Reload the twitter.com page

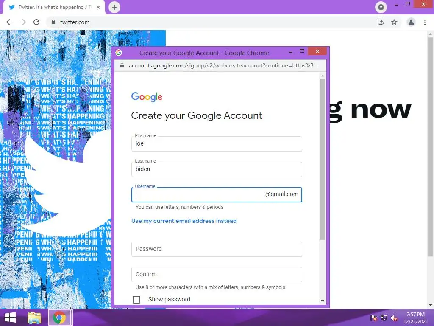click(x=36, y=22)
